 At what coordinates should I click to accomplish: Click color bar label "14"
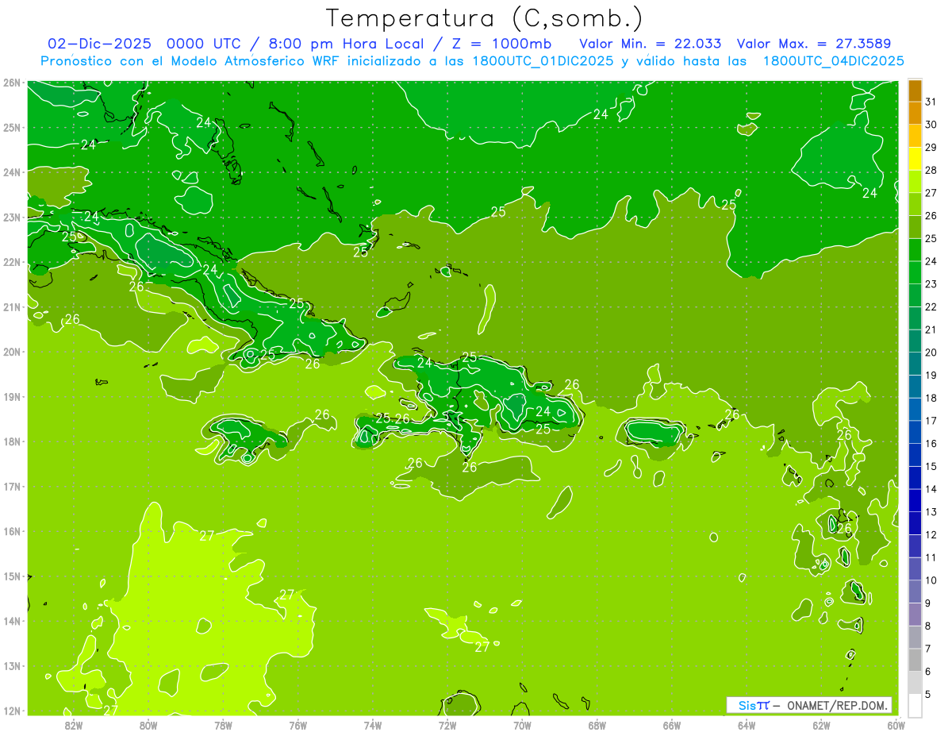point(931,489)
